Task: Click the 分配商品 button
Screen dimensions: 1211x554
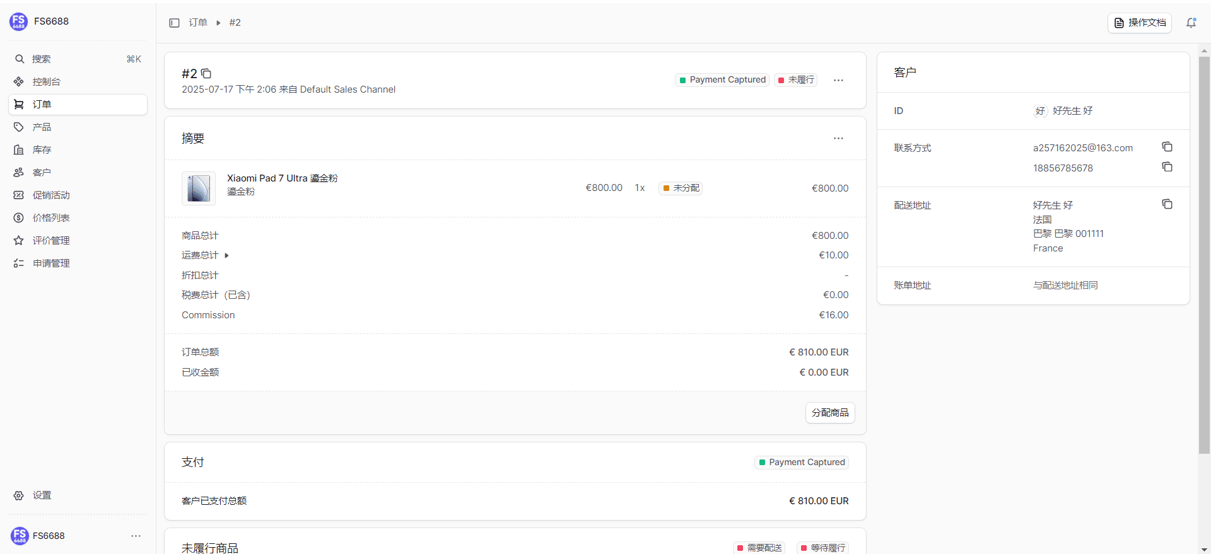Action: [x=830, y=413]
